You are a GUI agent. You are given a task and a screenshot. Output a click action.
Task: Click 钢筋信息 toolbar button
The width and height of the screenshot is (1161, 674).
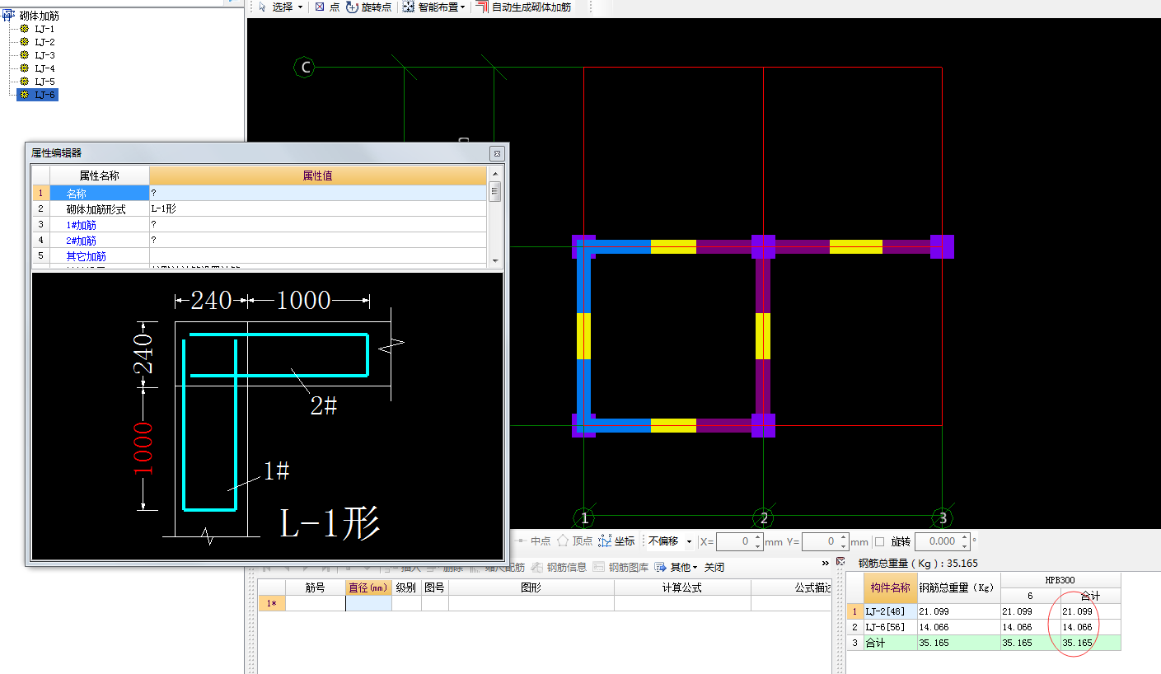point(559,567)
